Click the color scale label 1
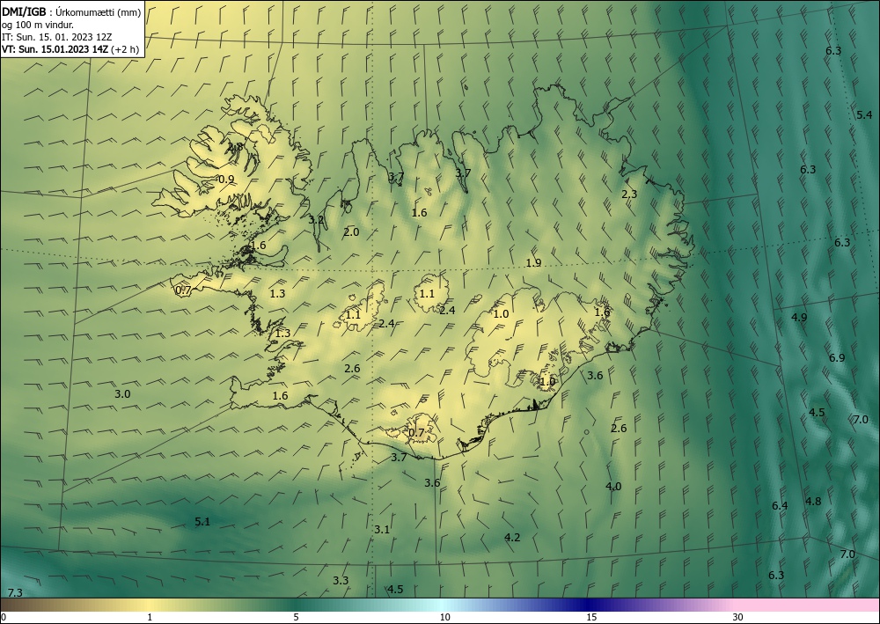The image size is (880, 624). (x=150, y=617)
